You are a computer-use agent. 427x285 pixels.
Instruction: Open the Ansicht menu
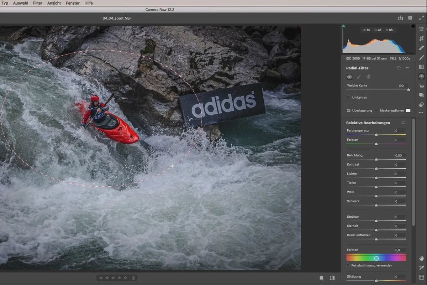click(54, 3)
